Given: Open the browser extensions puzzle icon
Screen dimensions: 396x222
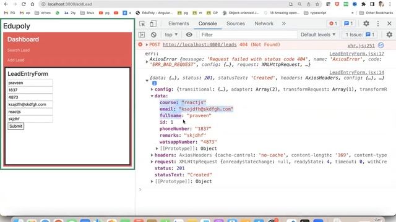Looking at the screenshot, I should coord(363,4).
